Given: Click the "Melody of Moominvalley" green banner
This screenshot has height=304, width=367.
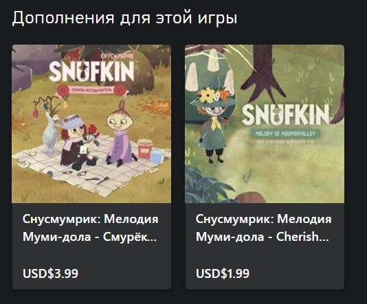Looking at the screenshot, I should [x=285, y=134].
